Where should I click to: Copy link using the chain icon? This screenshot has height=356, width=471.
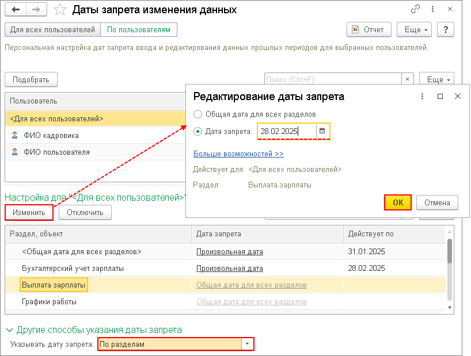[x=415, y=9]
